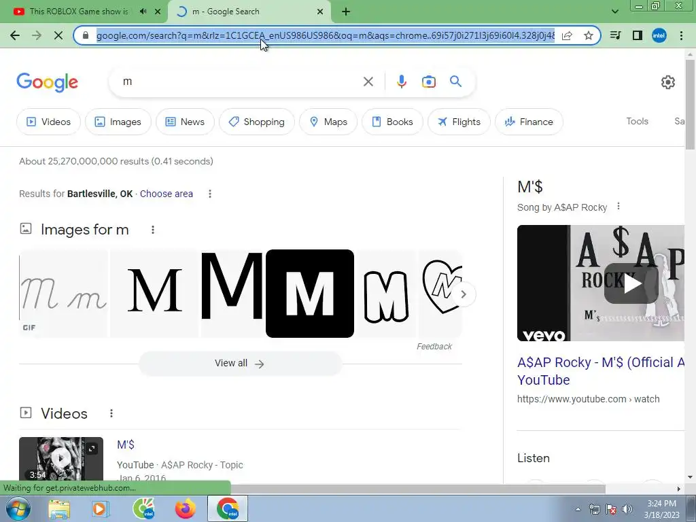Viewport: 696px width, 522px height.
Task: Filter results by Flights
Action: tap(459, 122)
